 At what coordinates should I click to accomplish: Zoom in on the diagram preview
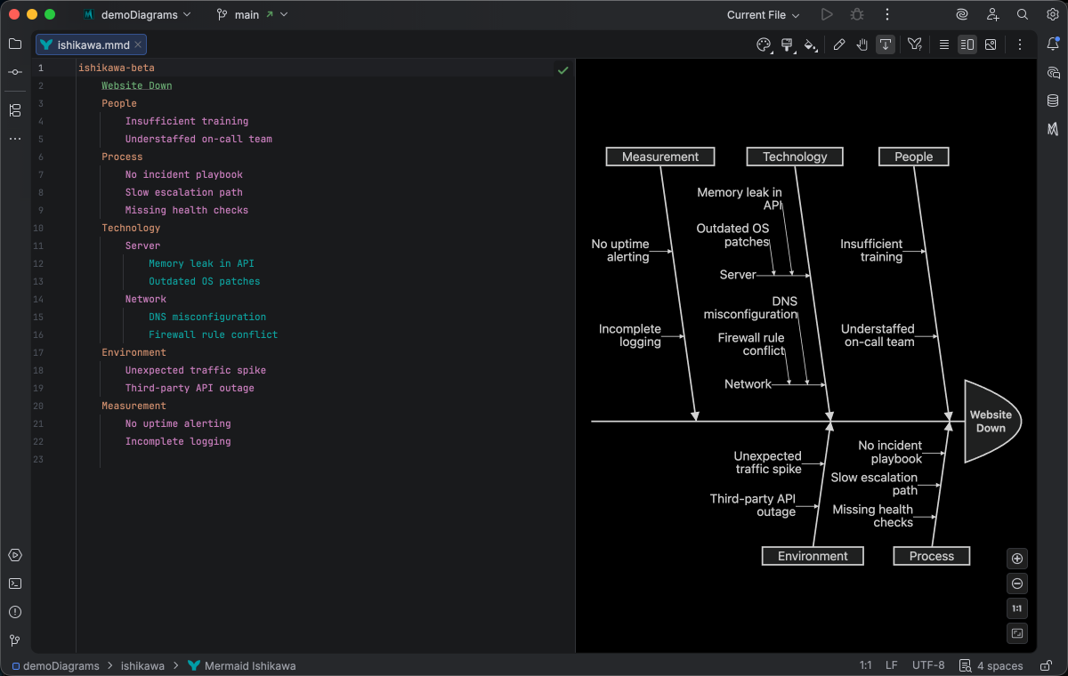pyautogui.click(x=1017, y=559)
